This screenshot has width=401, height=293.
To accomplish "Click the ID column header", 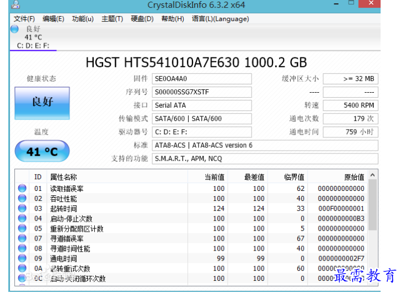I will coord(38,177).
